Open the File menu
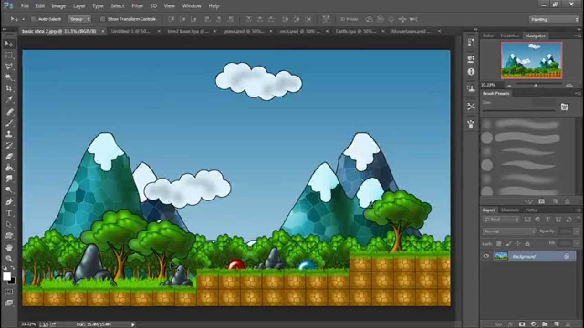This screenshot has height=328, width=584. (x=25, y=6)
